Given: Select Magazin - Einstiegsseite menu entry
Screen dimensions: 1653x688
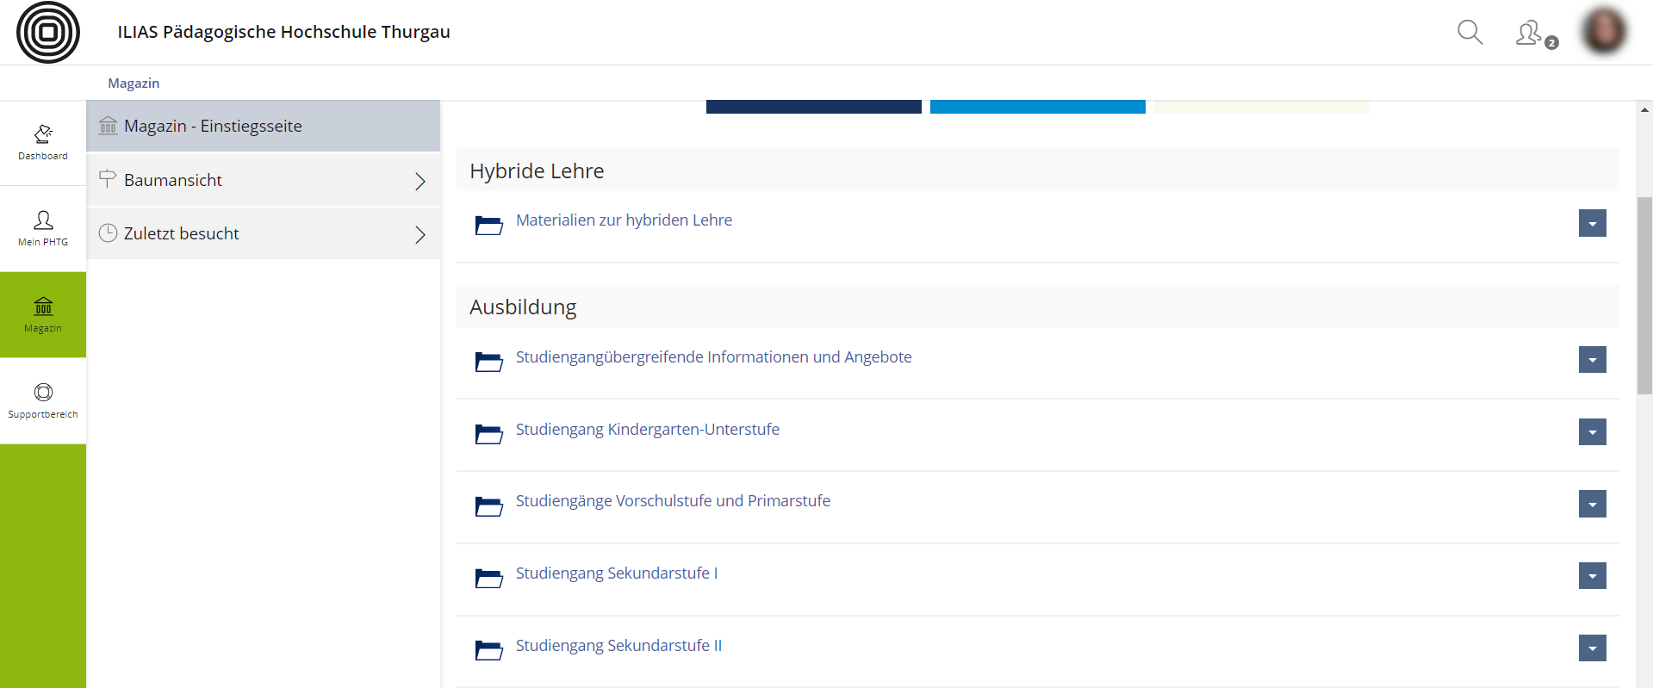Looking at the screenshot, I should pos(213,127).
